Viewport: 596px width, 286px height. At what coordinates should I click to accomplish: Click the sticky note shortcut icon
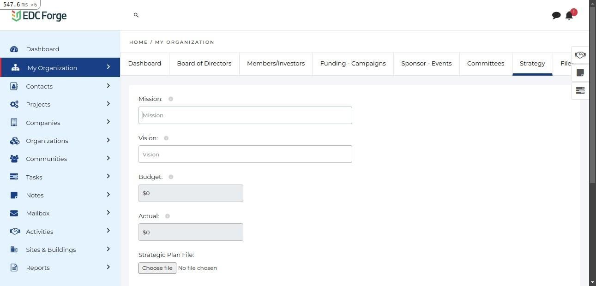click(x=580, y=73)
